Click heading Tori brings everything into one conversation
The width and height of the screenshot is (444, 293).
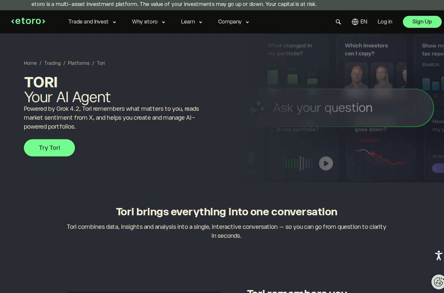click(227, 212)
